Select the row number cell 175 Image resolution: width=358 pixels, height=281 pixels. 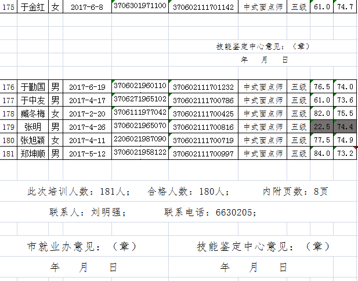click(x=9, y=7)
